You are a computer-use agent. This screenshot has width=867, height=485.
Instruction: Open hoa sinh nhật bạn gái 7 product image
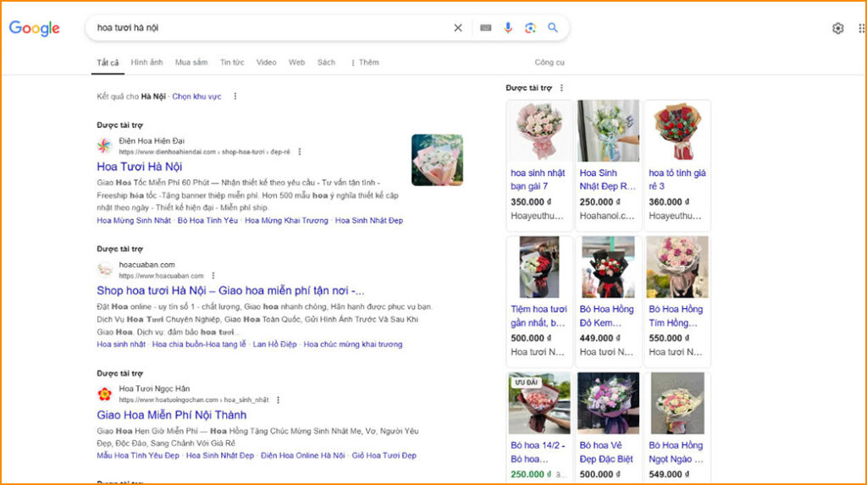click(539, 131)
